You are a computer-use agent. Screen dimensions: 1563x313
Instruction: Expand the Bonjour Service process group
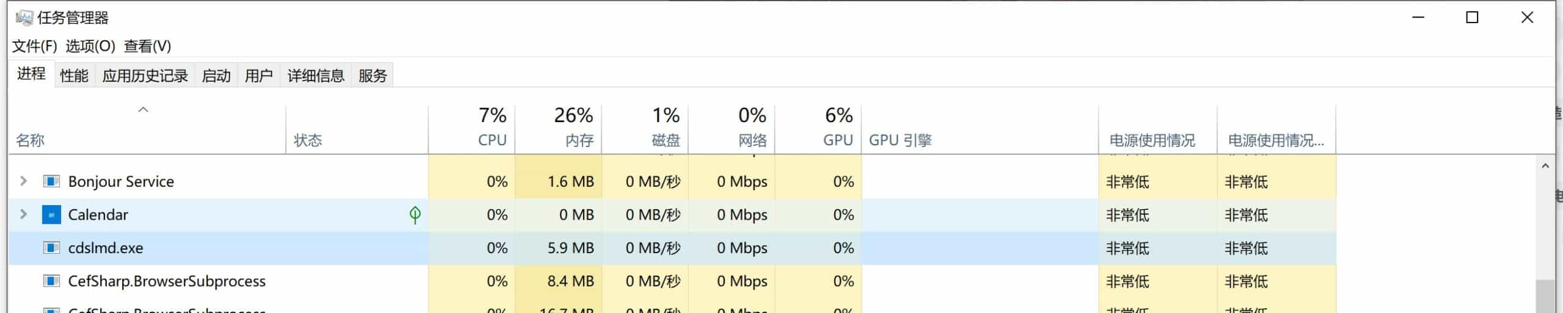pyautogui.click(x=23, y=181)
